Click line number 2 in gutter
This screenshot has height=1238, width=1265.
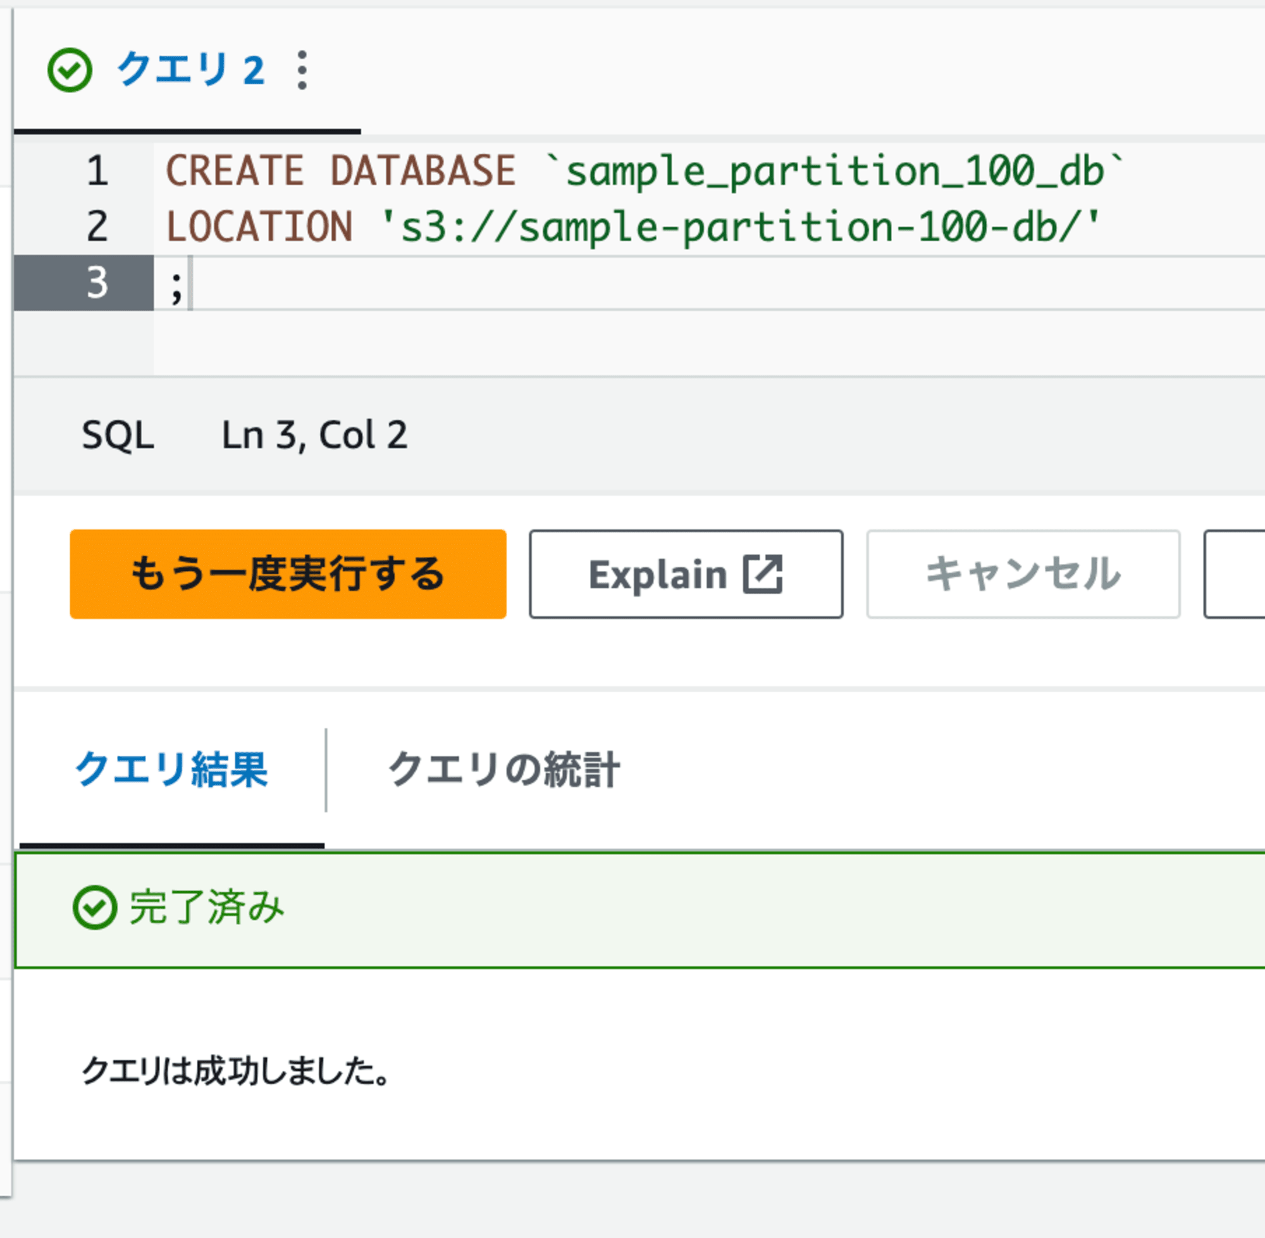tap(97, 227)
